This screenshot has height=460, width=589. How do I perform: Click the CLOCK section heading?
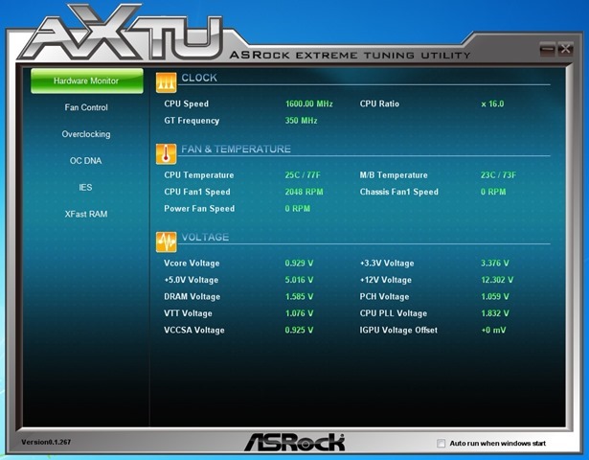click(199, 78)
